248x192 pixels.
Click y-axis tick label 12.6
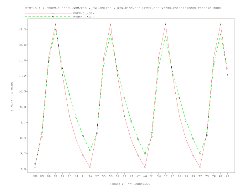[22, 45]
